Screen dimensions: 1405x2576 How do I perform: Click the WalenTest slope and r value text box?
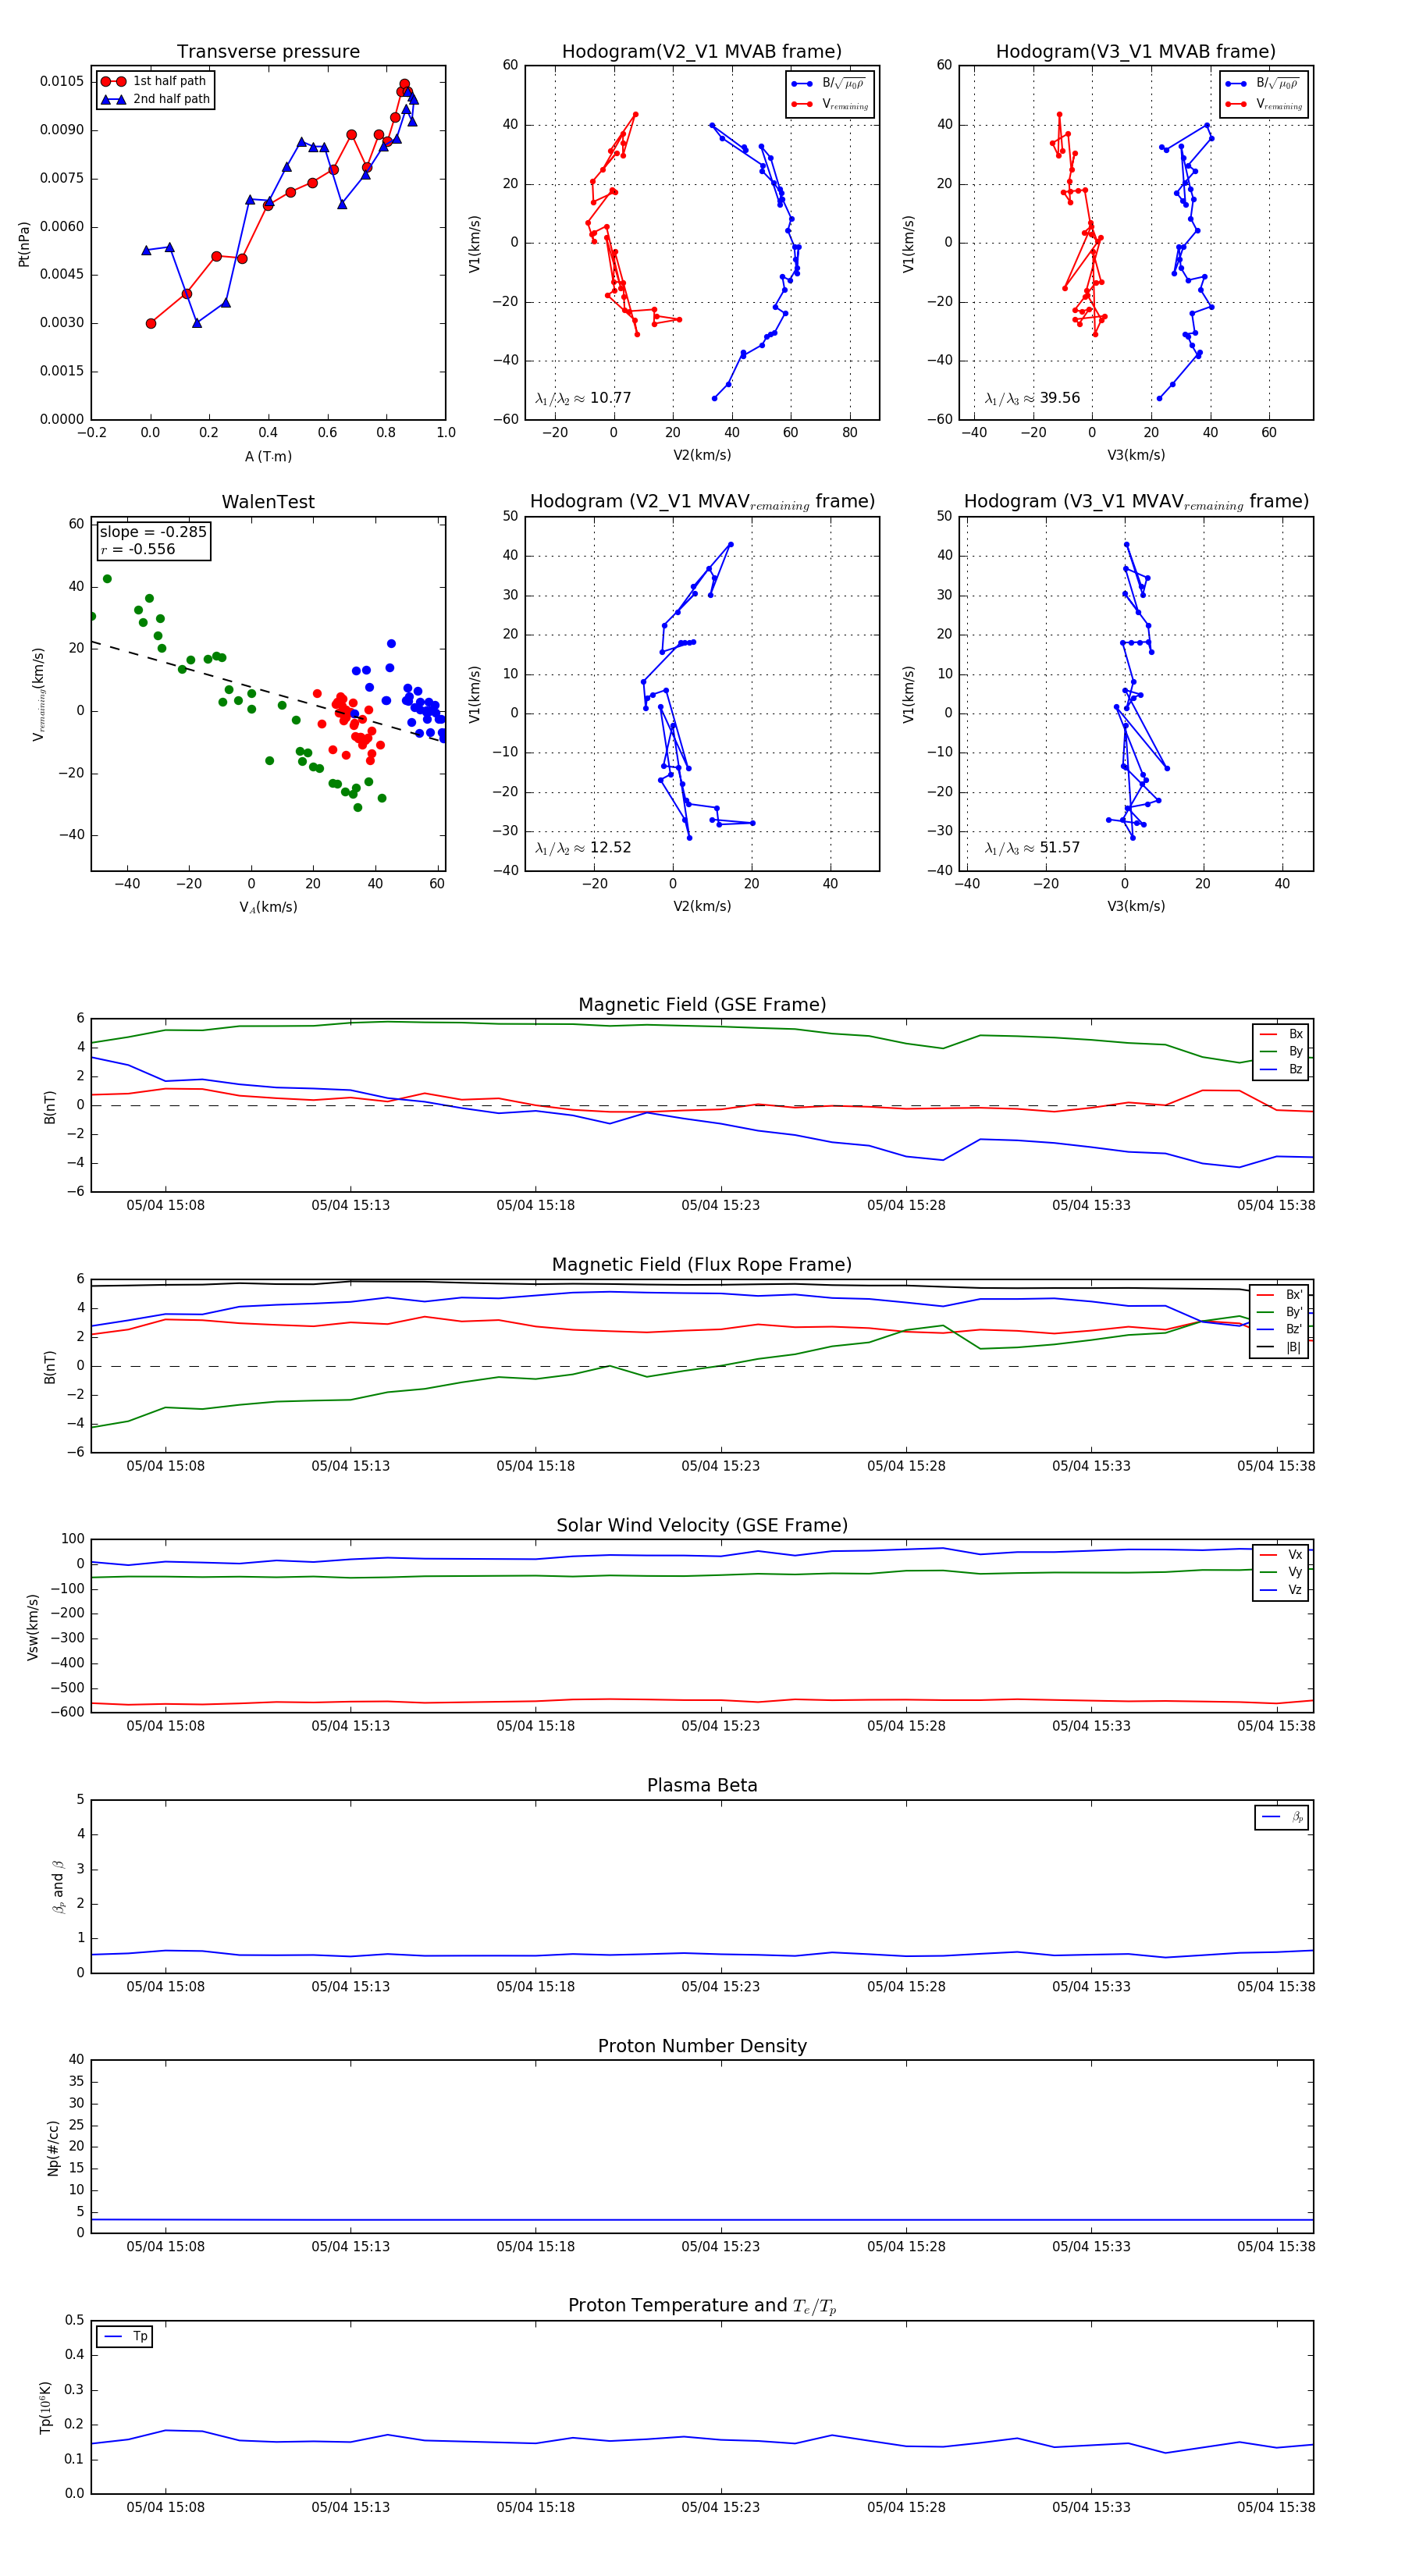click(153, 541)
